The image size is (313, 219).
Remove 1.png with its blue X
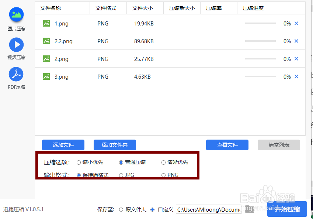[296, 23]
